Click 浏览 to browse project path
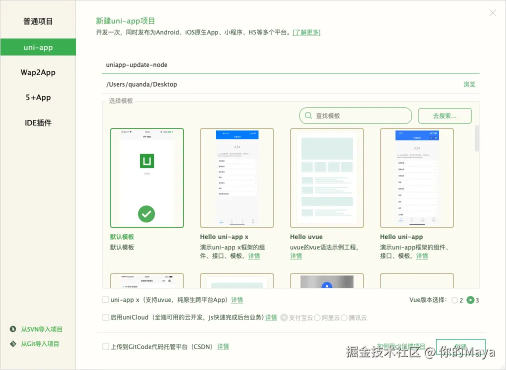This screenshot has width=506, height=370. [x=469, y=84]
